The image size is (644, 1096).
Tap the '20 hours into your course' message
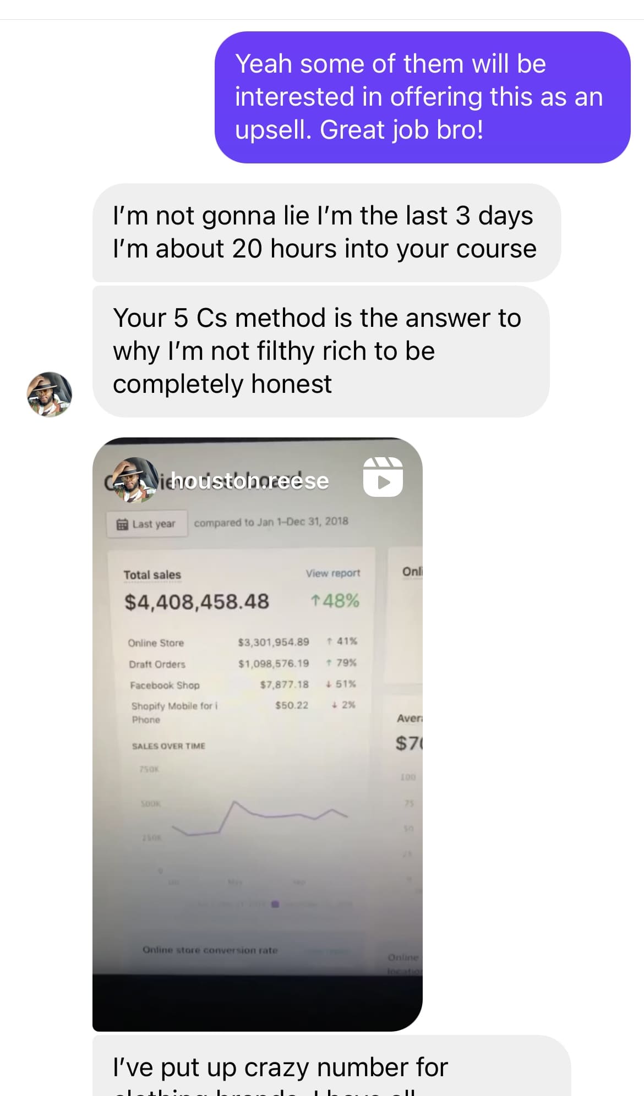[326, 232]
